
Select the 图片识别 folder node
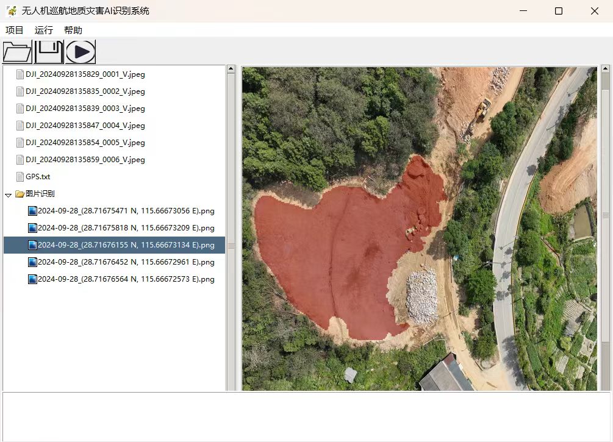pyautogui.click(x=40, y=193)
